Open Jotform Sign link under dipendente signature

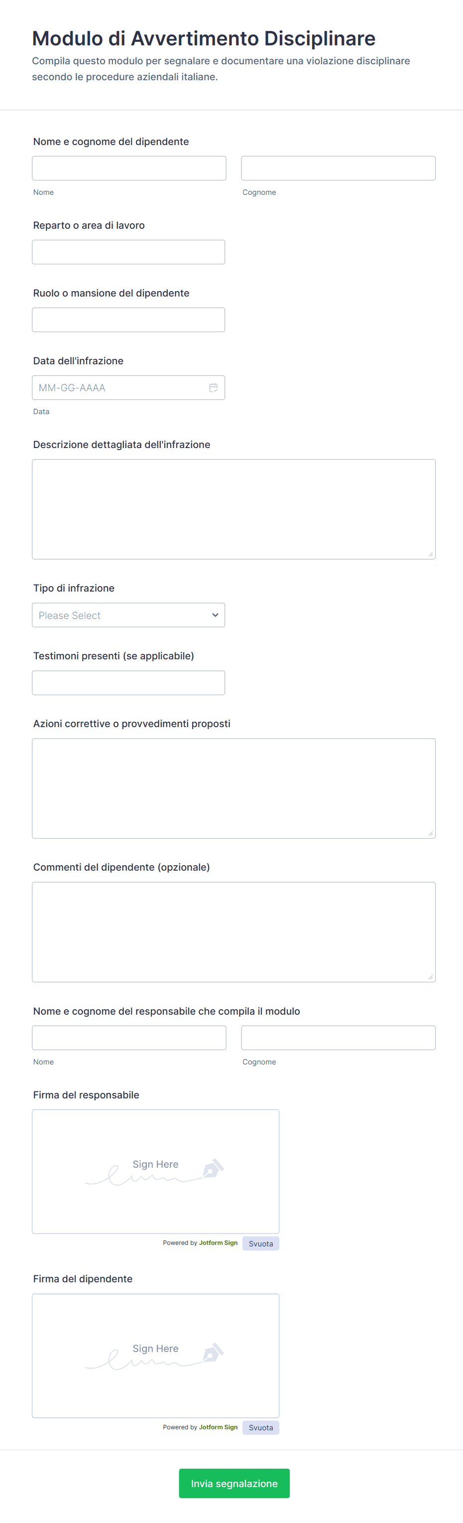tap(218, 1427)
